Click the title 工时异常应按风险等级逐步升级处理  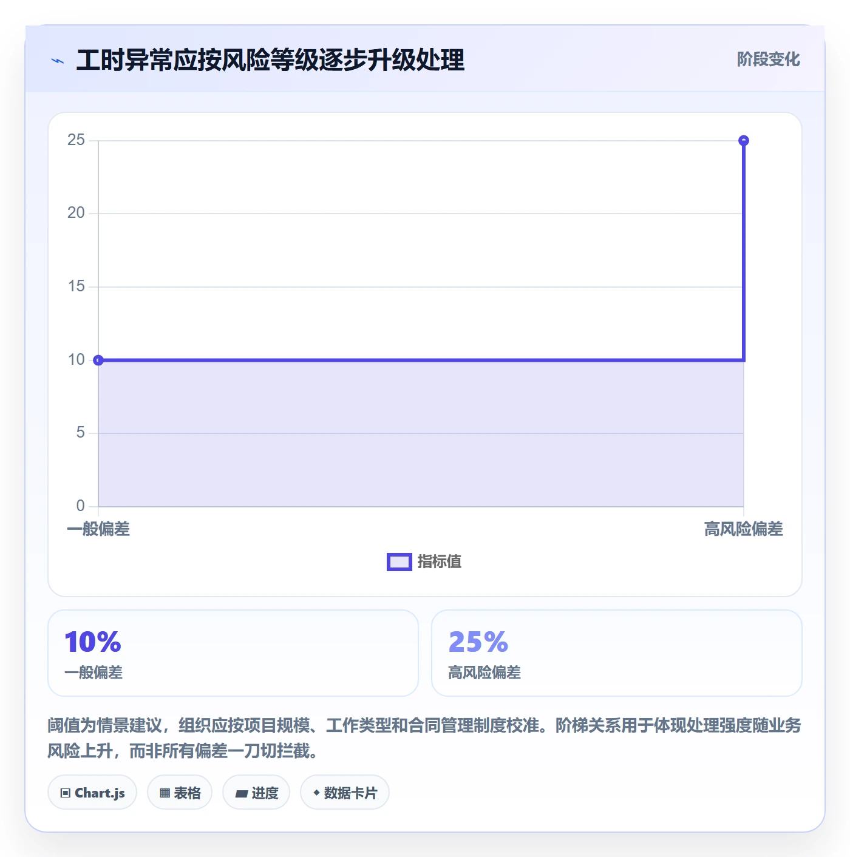click(x=270, y=60)
